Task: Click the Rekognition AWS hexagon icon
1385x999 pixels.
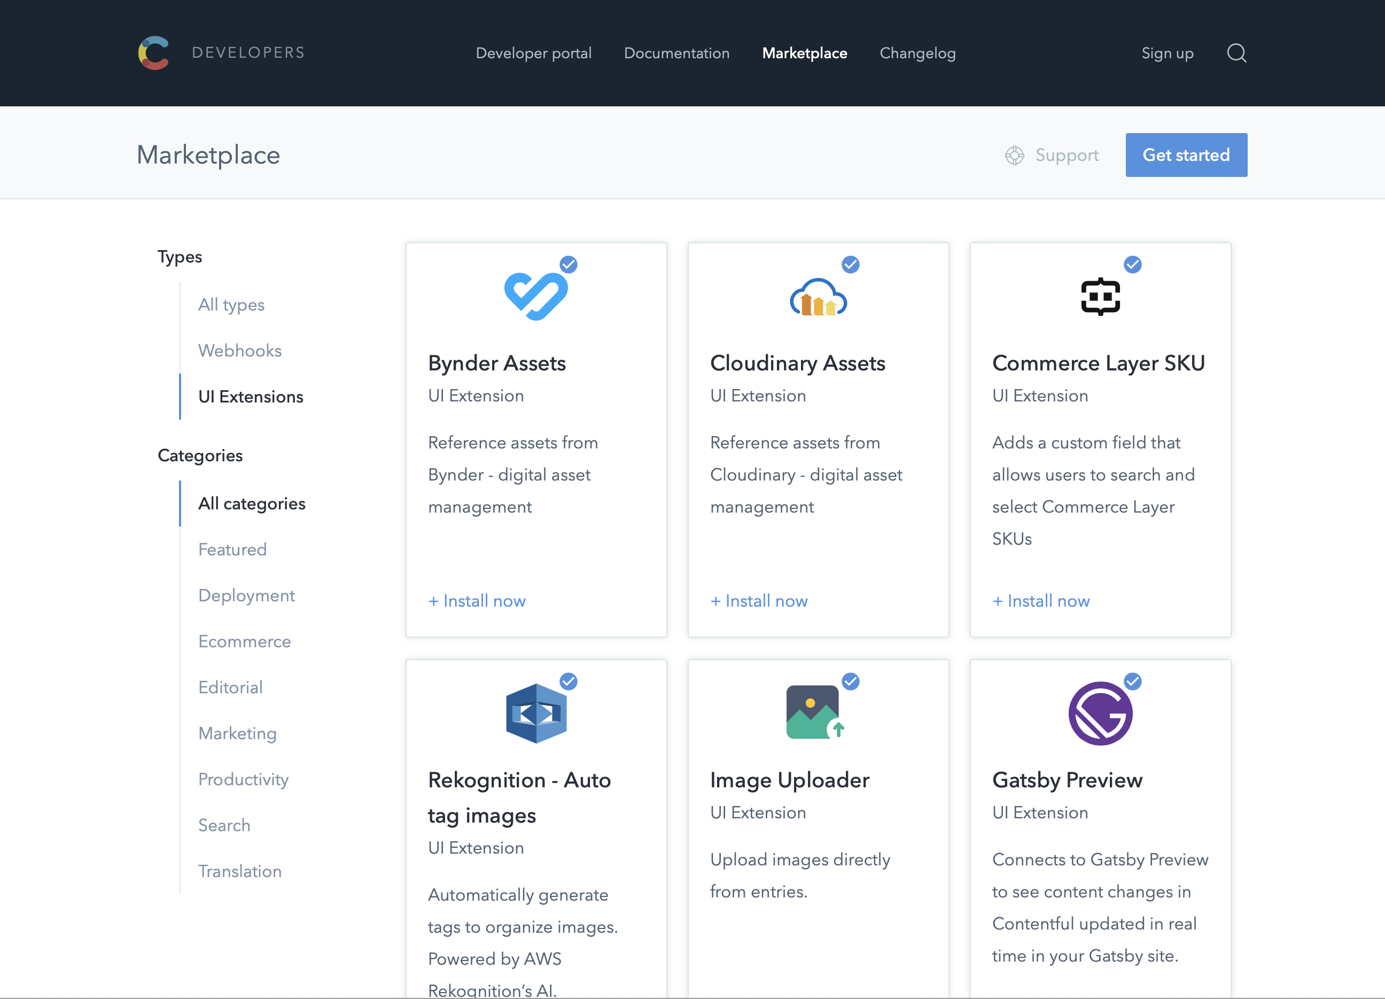Action: pos(536,713)
